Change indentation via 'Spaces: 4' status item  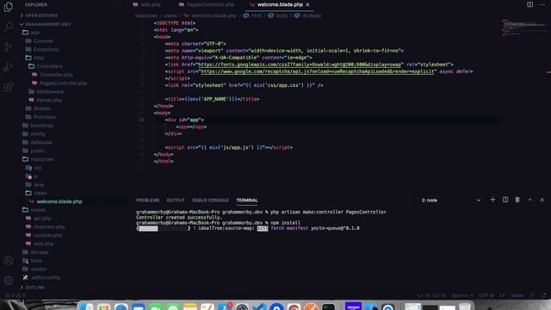point(462,295)
